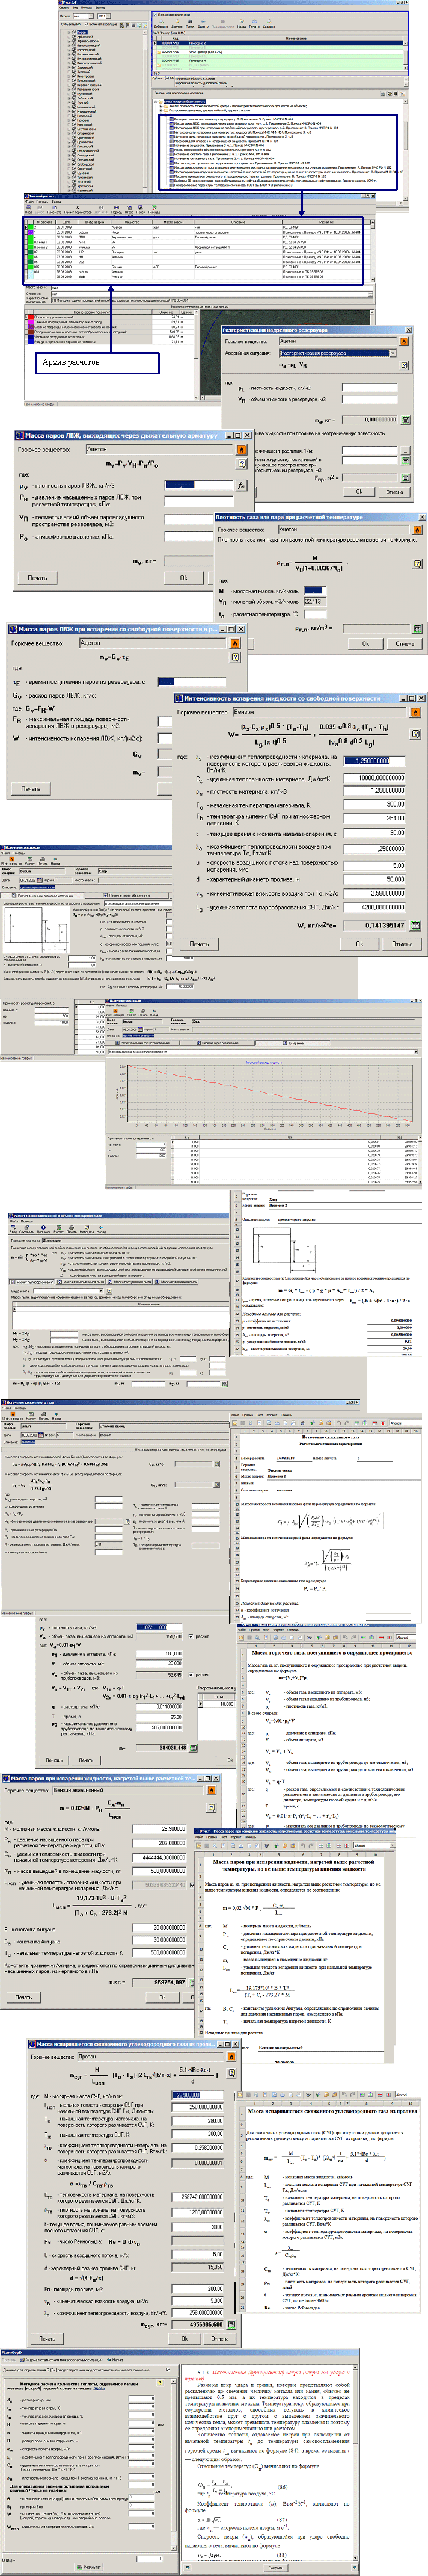Open help in Масса паров ЛВЖ при испарении dialog
This screenshot has height=2576, width=428.
click(234, 657)
